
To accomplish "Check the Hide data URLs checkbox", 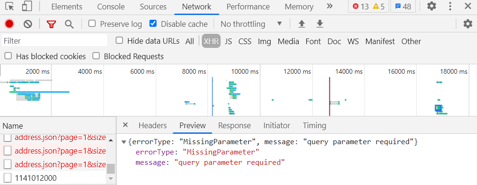I will 119,40.
